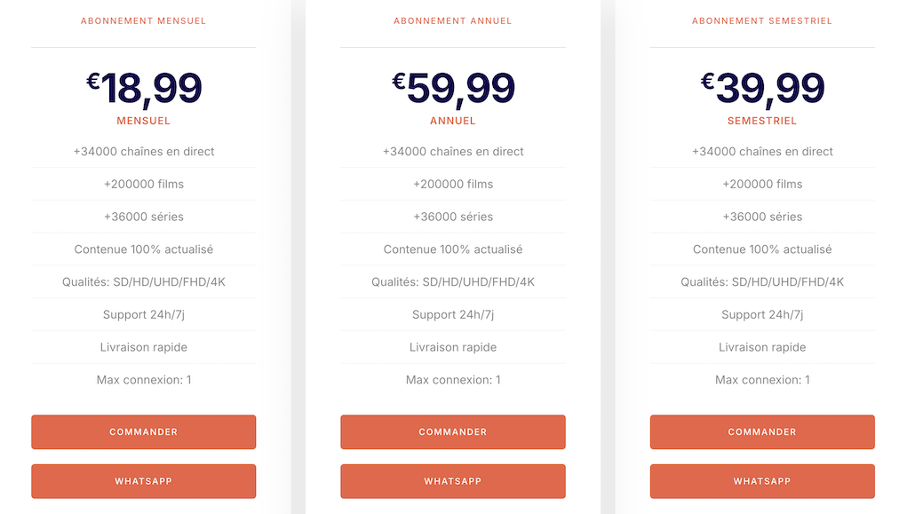Click the orange MENSUEL label under price
907x514 pixels.
click(143, 121)
